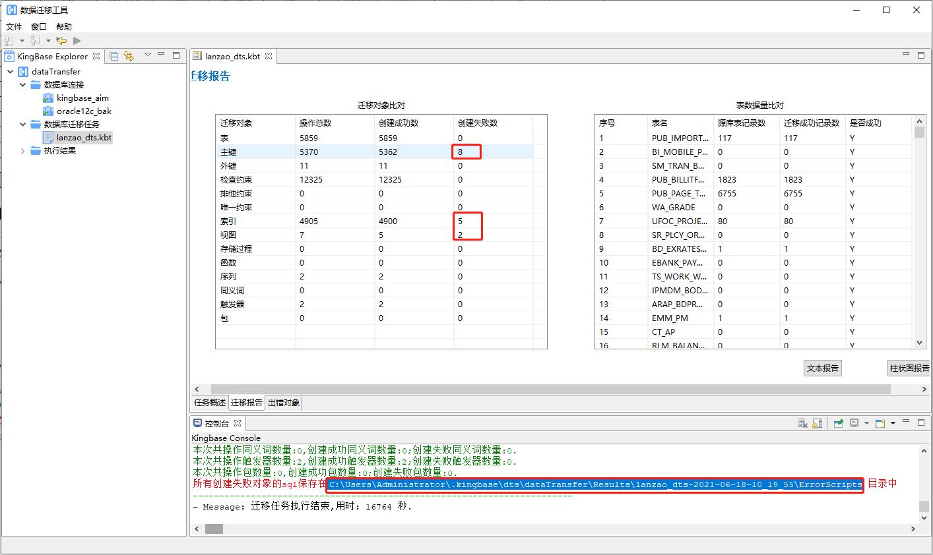Toggle link with editor arrows icon

click(129, 56)
